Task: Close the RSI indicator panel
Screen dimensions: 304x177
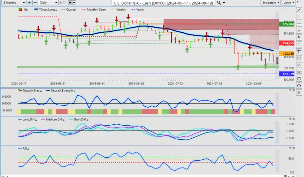Action: click(294, 148)
